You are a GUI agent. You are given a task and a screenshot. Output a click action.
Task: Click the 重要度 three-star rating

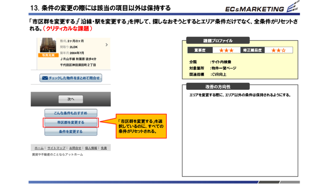[x=227, y=50]
